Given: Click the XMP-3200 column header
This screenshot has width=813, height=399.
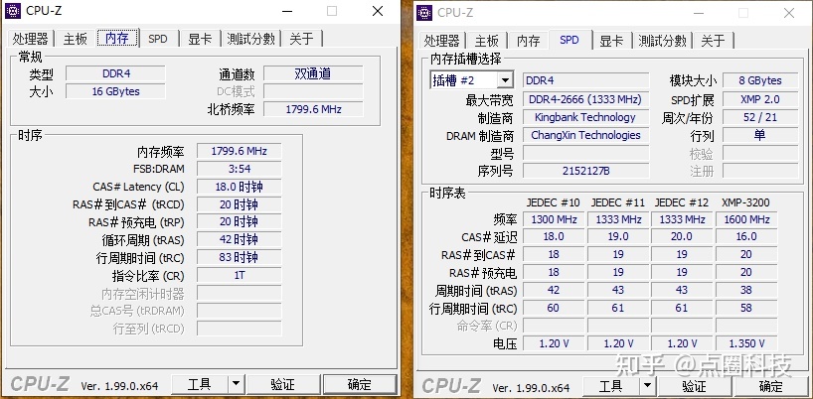Looking at the screenshot, I should click(746, 202).
